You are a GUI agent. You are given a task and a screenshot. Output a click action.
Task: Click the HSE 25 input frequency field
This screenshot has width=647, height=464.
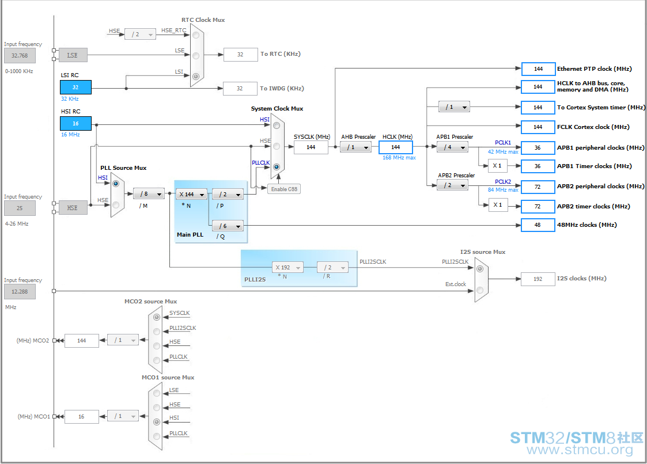(20, 208)
